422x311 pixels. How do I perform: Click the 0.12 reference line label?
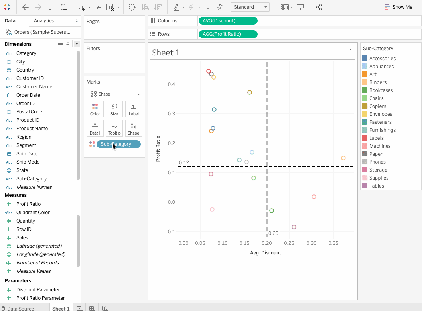[x=184, y=162]
